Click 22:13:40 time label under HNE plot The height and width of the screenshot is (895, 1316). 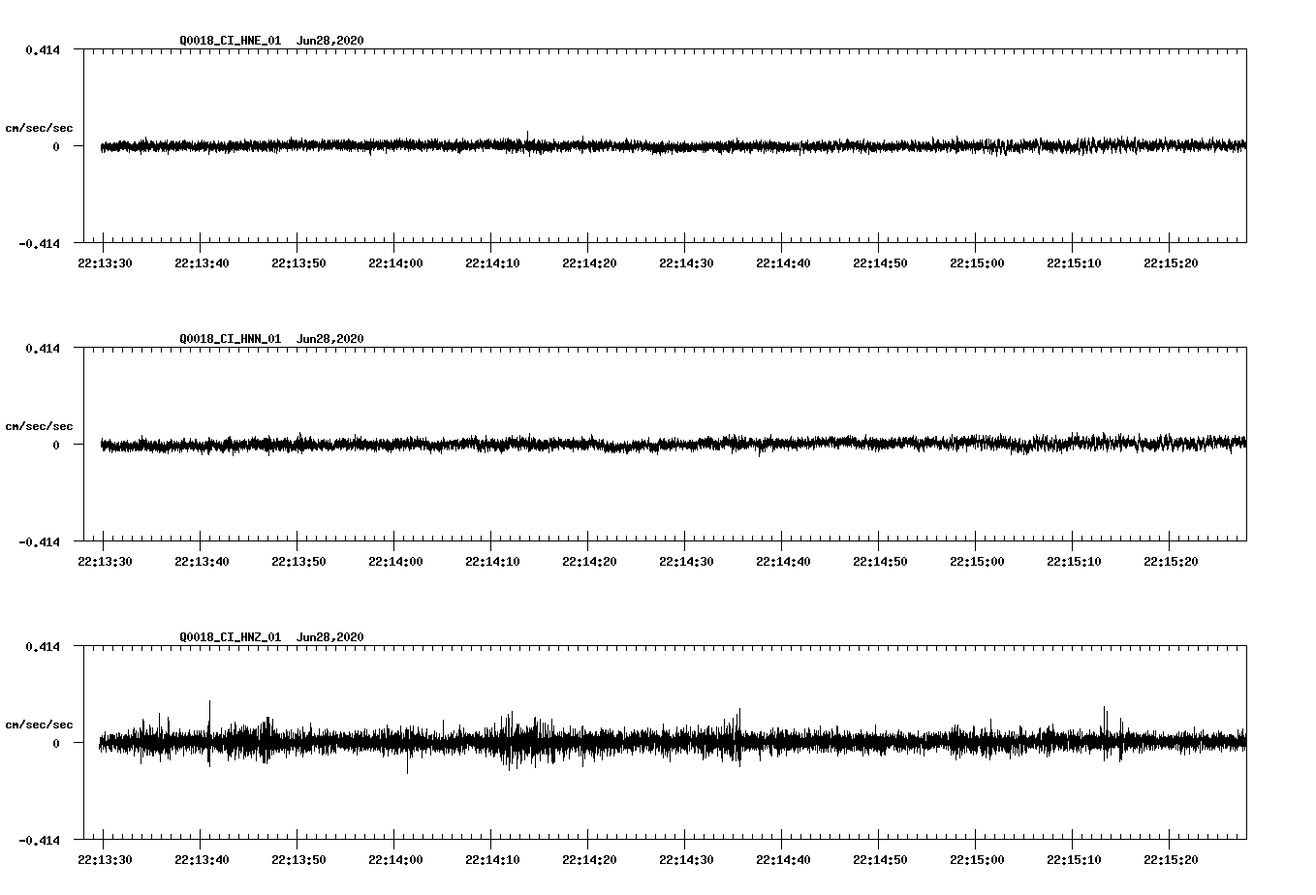[x=202, y=263]
